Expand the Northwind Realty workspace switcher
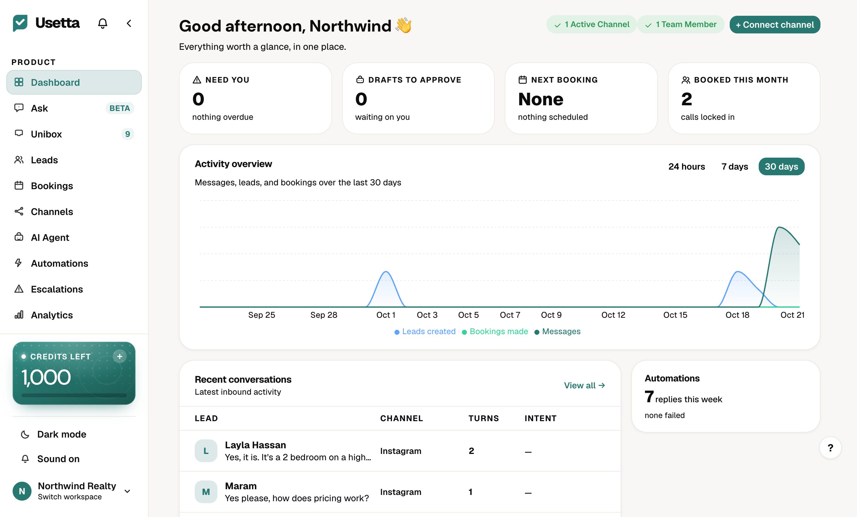 pos(127,491)
